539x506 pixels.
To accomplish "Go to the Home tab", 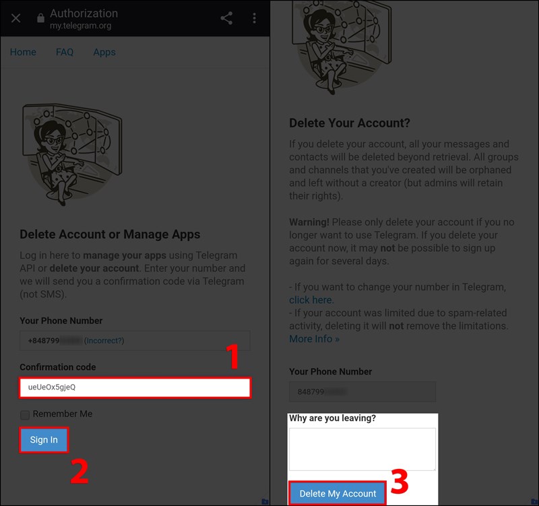I will point(23,52).
